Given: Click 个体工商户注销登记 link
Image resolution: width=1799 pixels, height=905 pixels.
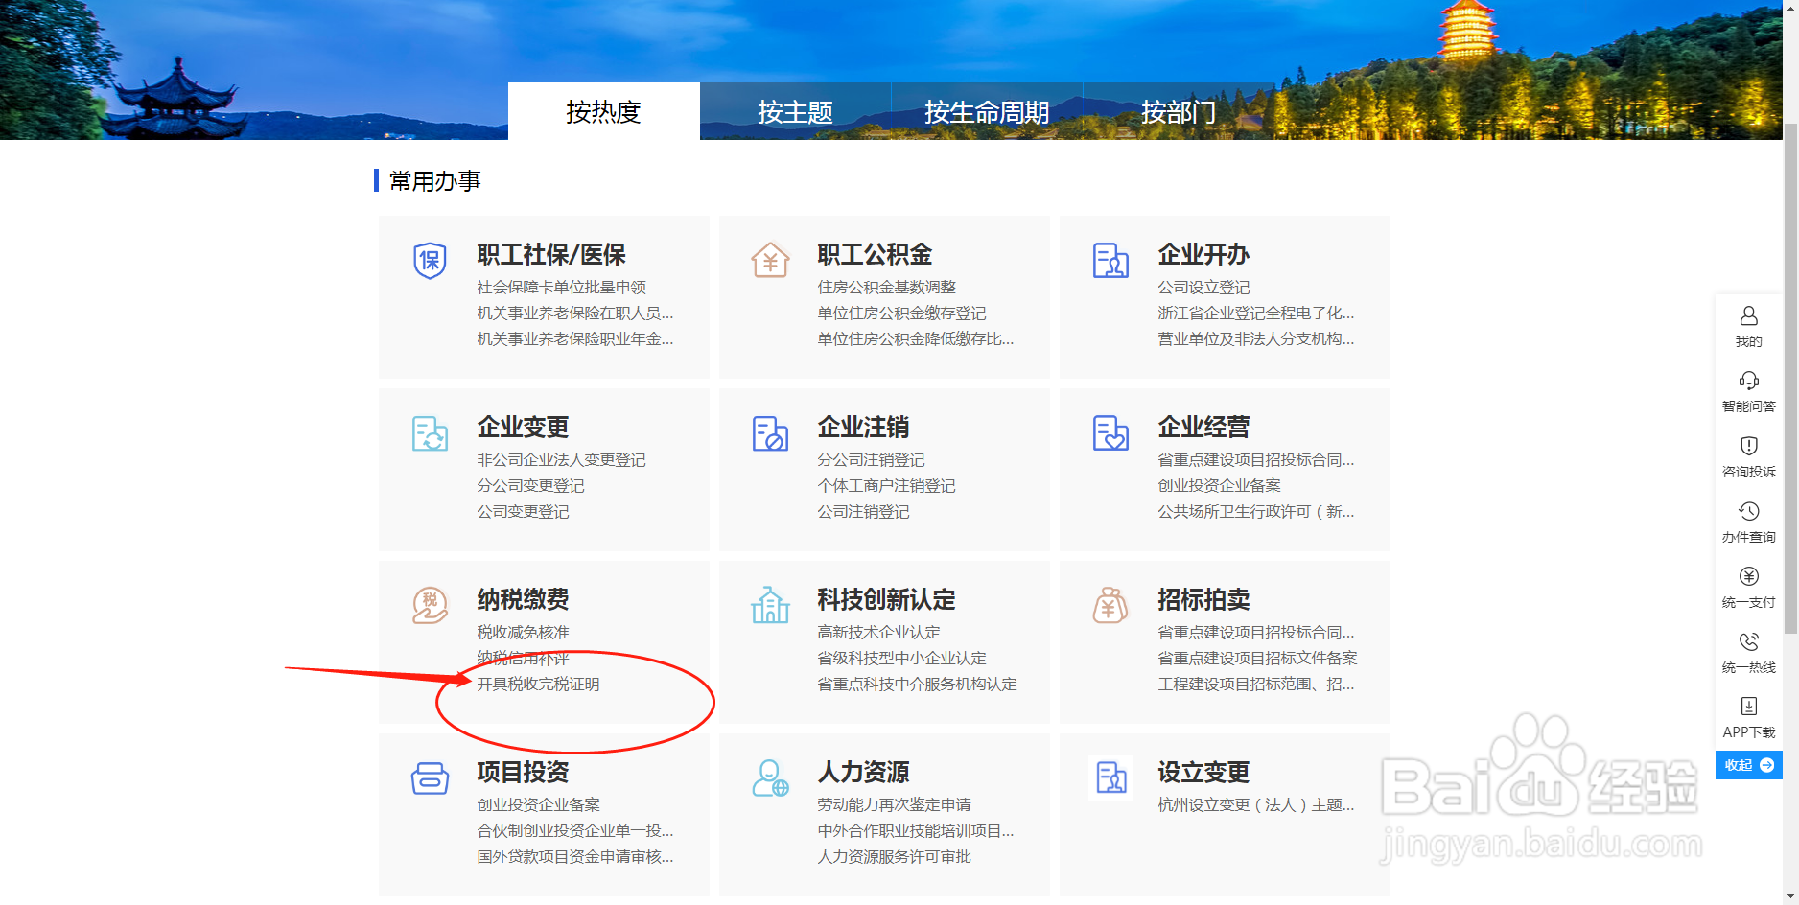Looking at the screenshot, I should point(886,486).
